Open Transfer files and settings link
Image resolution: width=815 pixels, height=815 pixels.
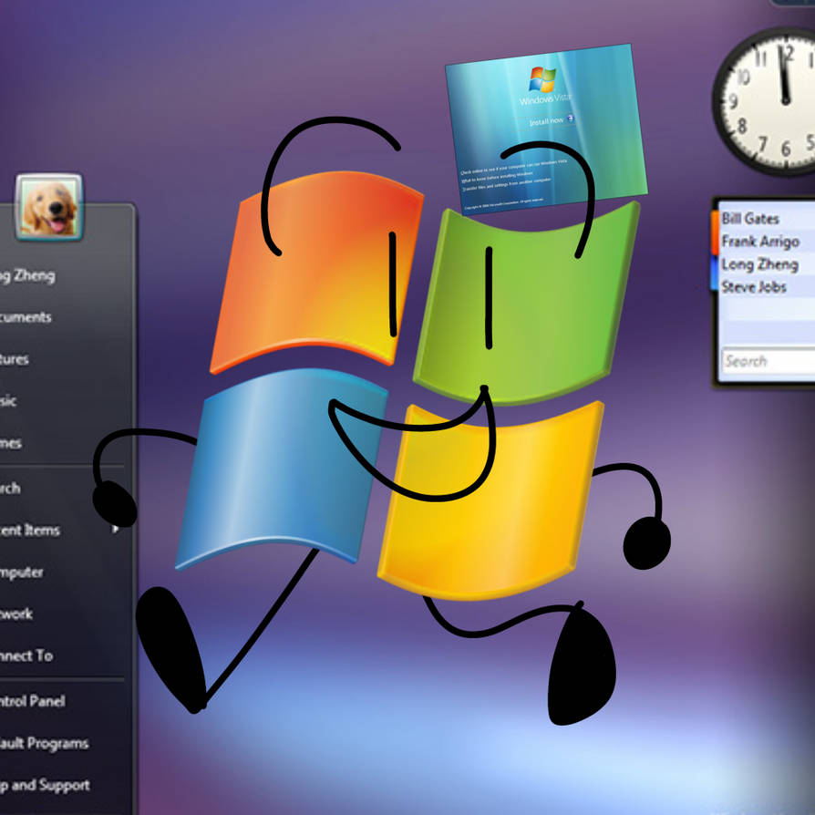(506, 184)
